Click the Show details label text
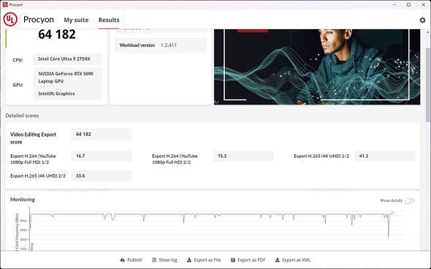Image resolution: width=431 pixels, height=269 pixels. click(x=391, y=200)
